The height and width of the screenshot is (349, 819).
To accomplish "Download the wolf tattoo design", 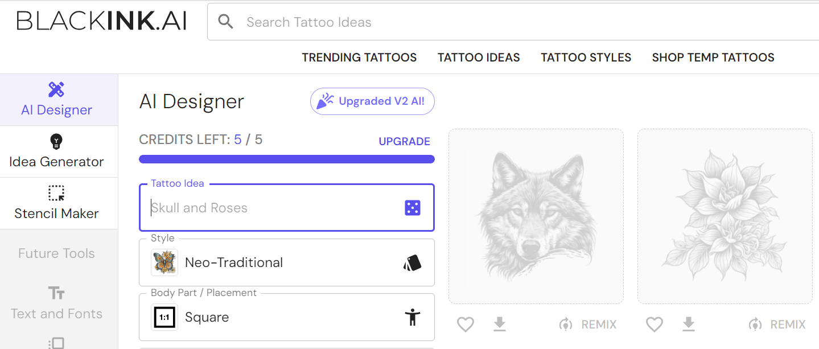I will coord(499,323).
